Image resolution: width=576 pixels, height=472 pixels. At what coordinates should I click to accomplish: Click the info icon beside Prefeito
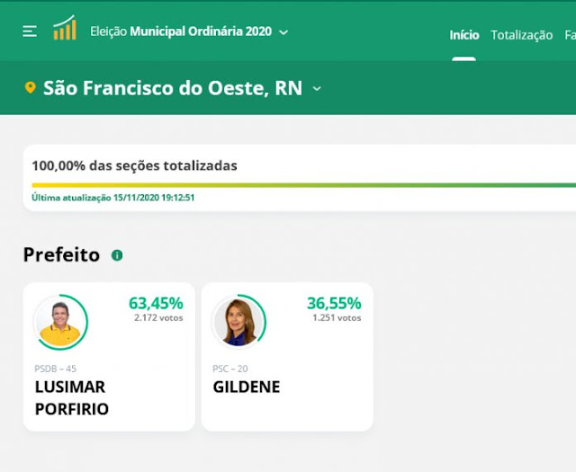pyautogui.click(x=117, y=255)
